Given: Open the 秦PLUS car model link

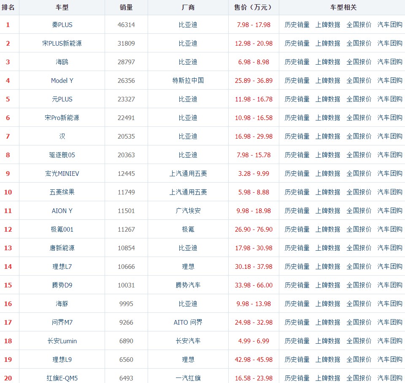Looking at the screenshot, I should (62, 25).
